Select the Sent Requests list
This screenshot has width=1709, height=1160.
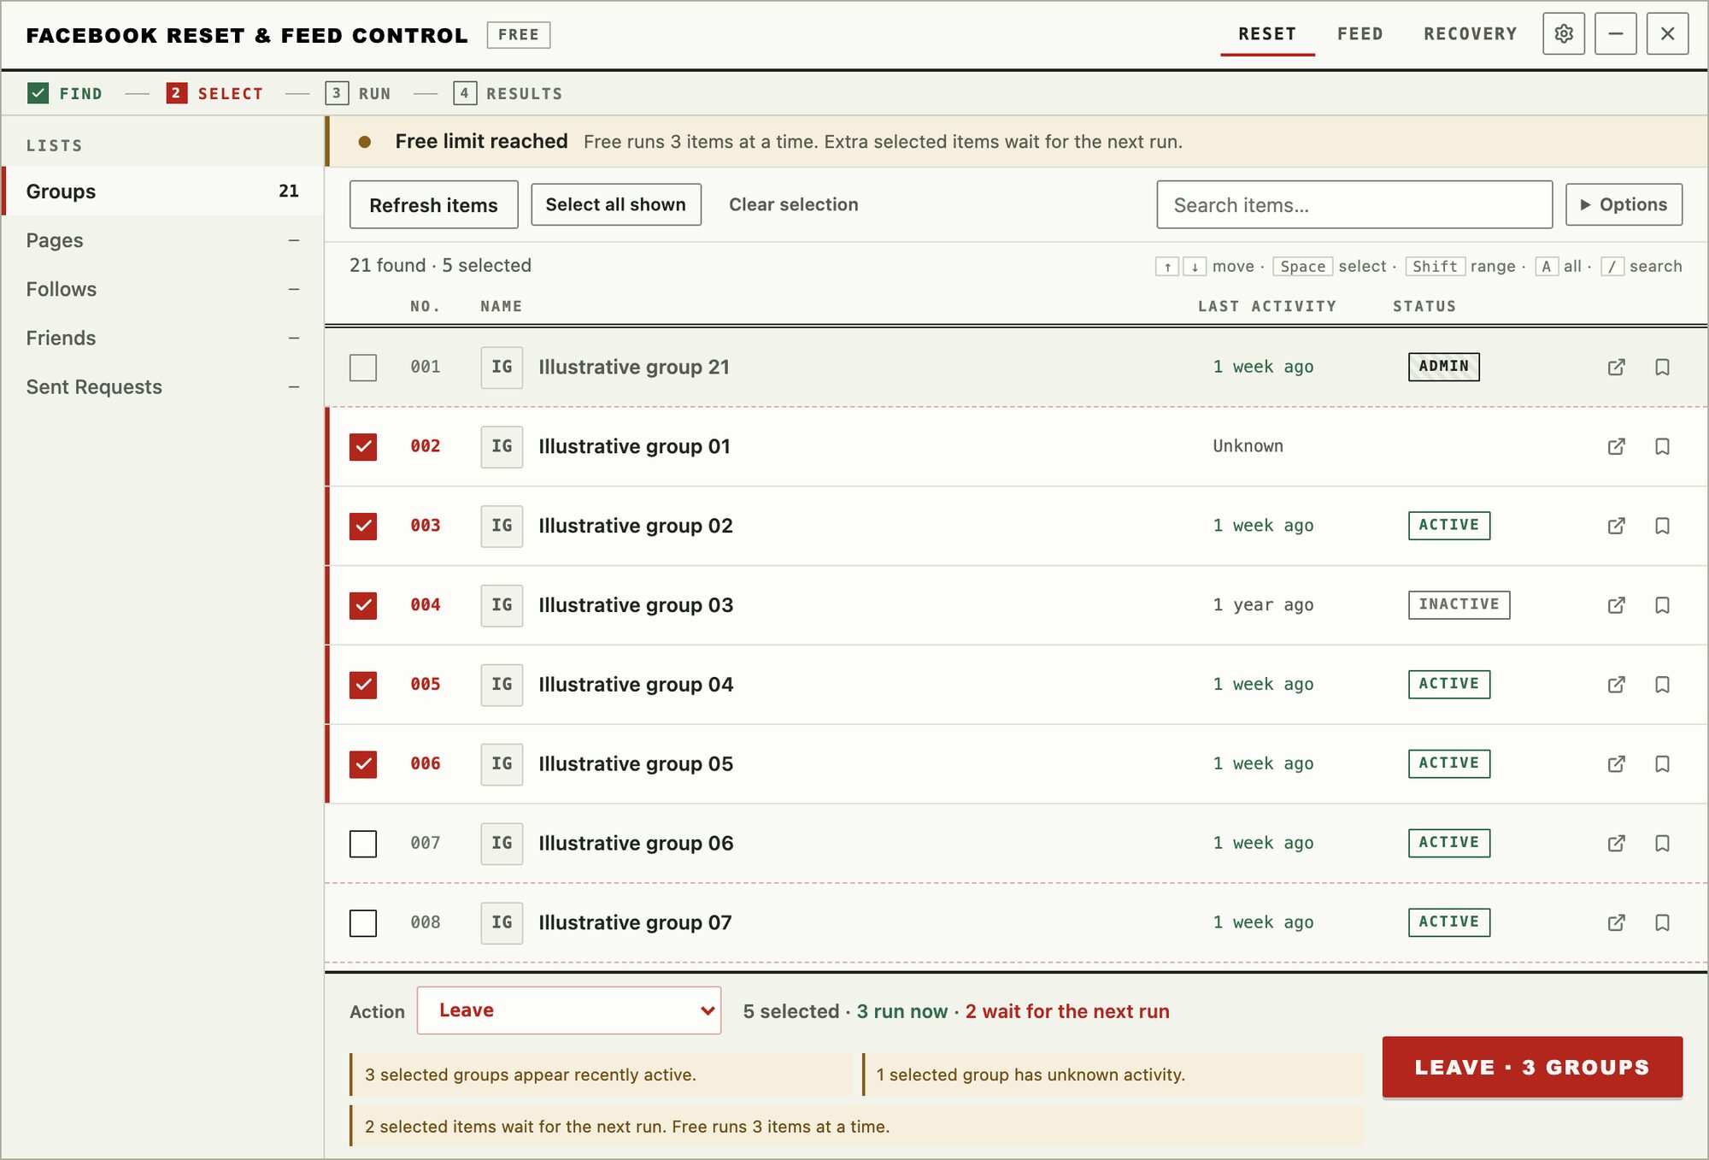162,386
